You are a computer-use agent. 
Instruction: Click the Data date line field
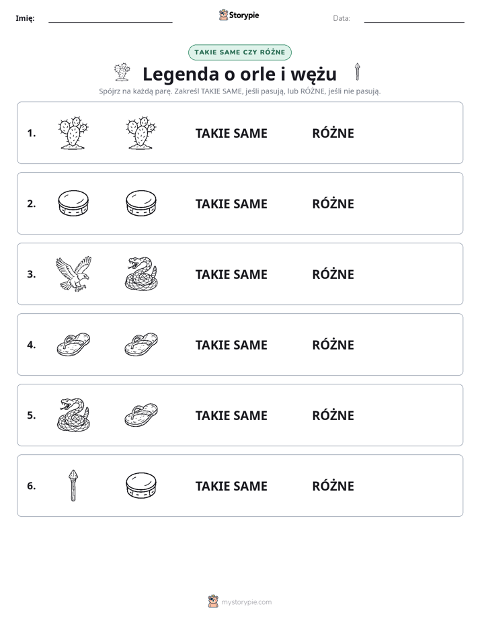click(414, 18)
